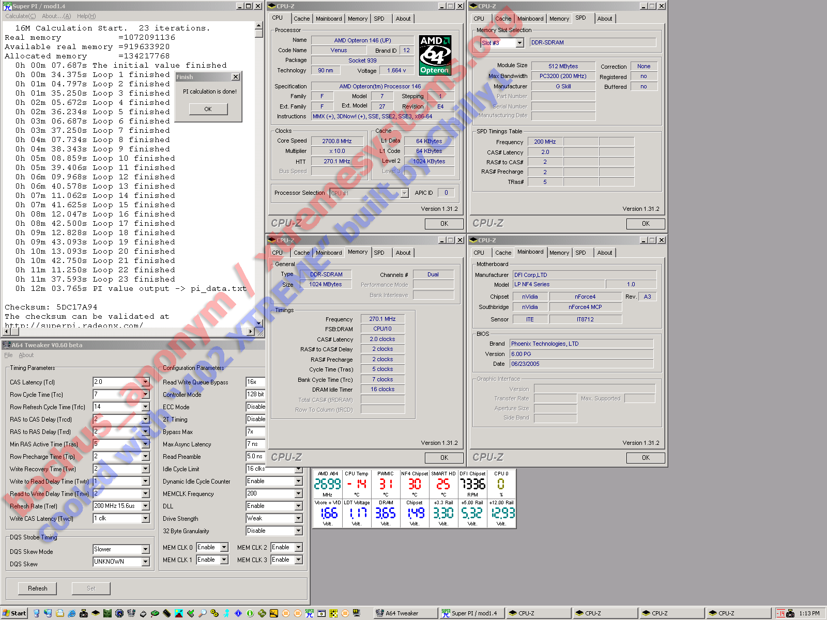Click the AMD Opteron 64 logo
The image size is (827, 620).
(x=435, y=55)
